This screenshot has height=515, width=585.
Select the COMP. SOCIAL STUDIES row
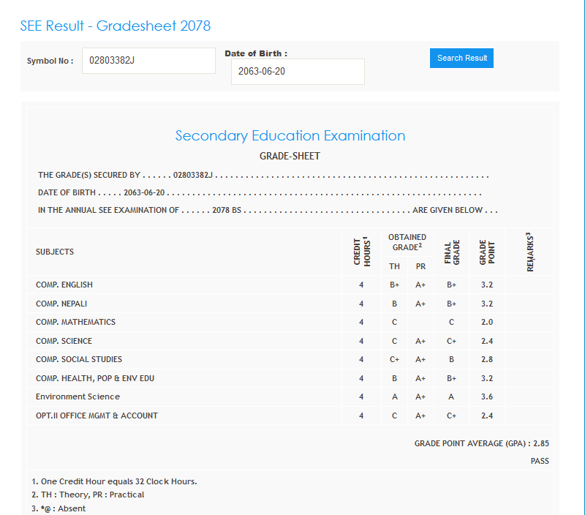click(x=79, y=359)
